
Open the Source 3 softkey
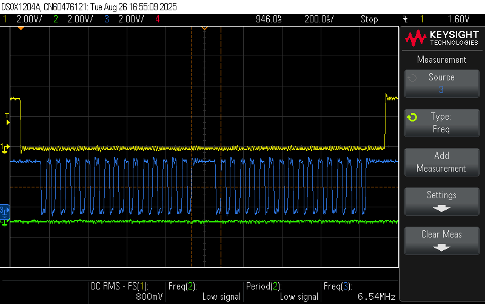point(441,83)
